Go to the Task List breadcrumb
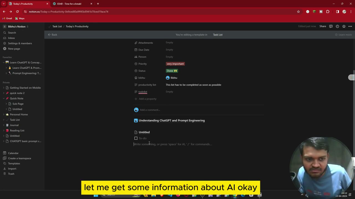Viewport: 355px width, 199px height. (x=57, y=26)
